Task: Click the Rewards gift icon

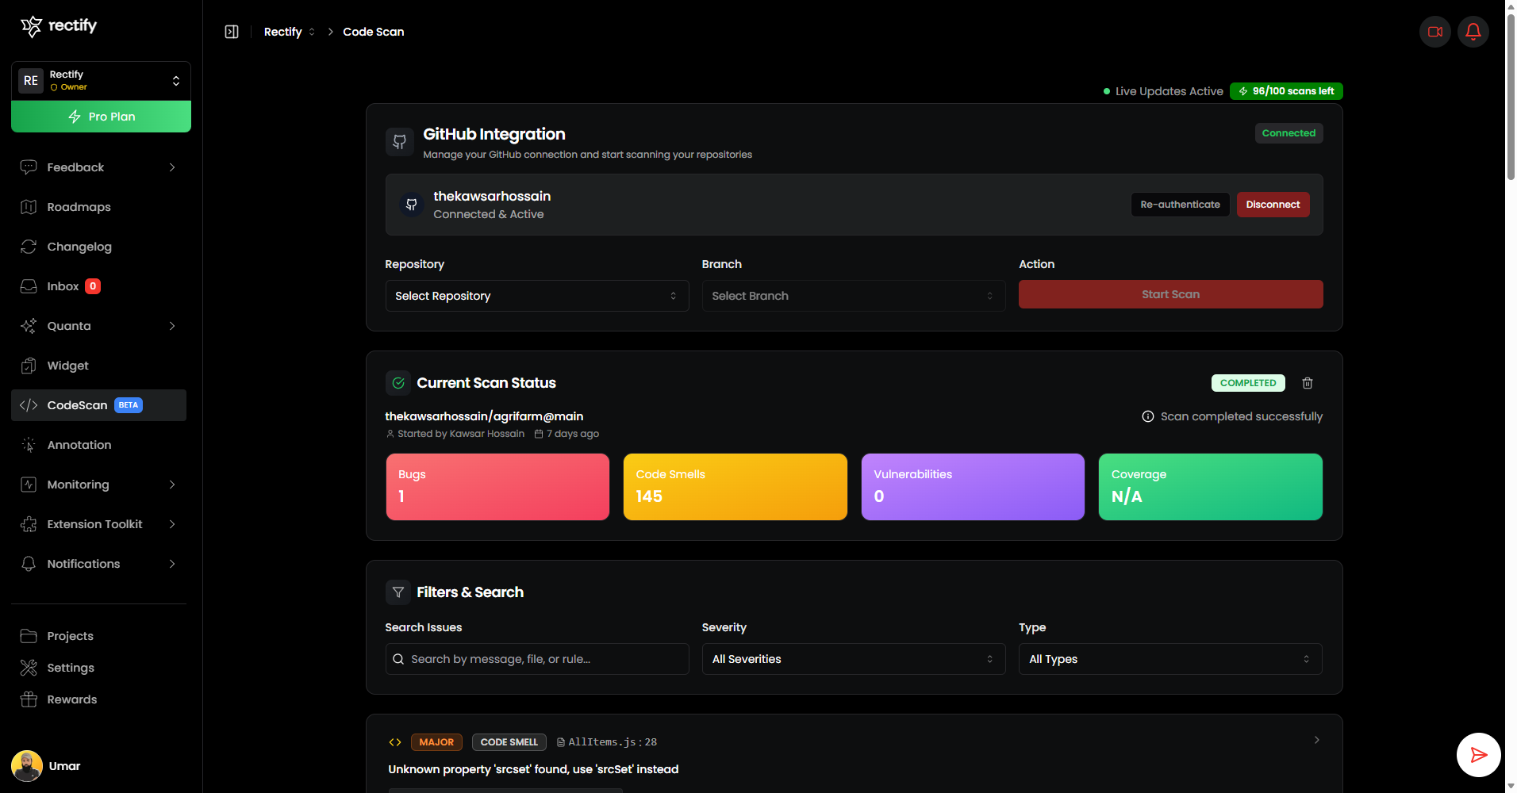Action: [x=29, y=699]
